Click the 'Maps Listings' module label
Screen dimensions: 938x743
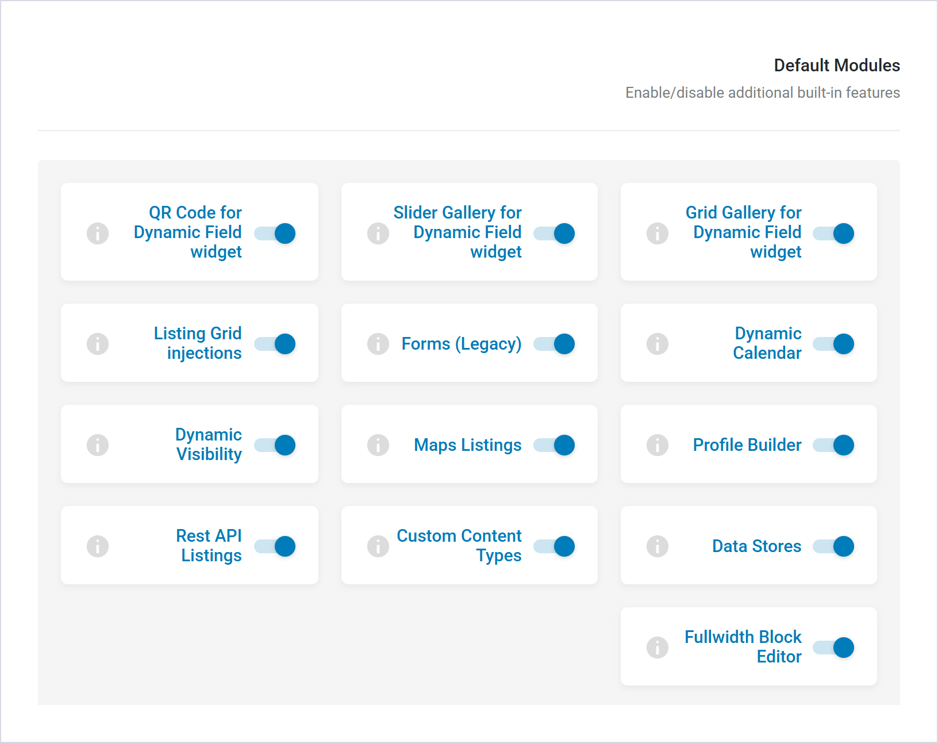(468, 445)
